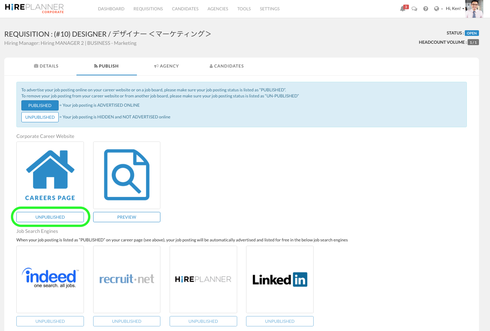Click UNPUBLISHED under recruit.net
490x331 pixels.
click(x=127, y=321)
